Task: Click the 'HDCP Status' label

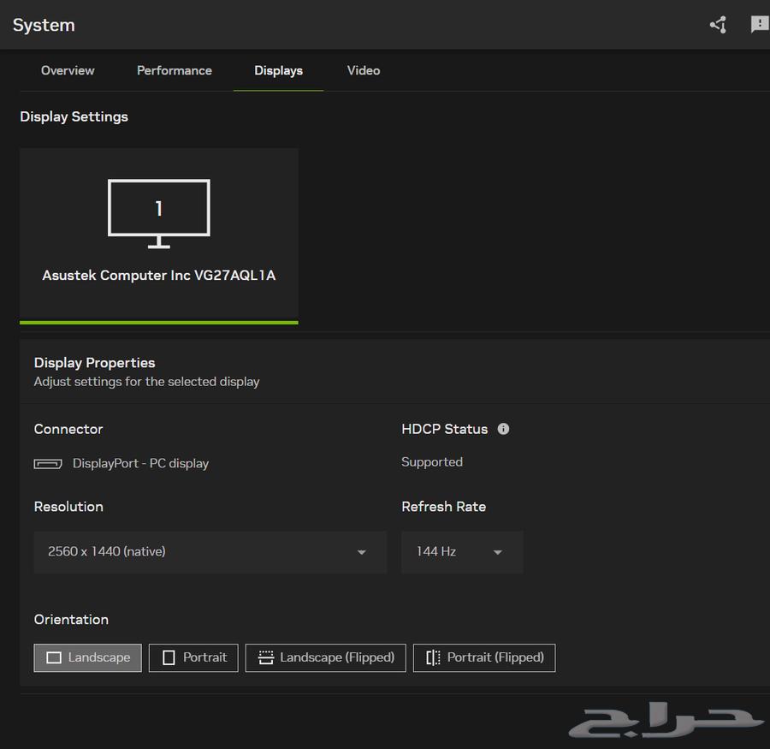Action: [444, 429]
